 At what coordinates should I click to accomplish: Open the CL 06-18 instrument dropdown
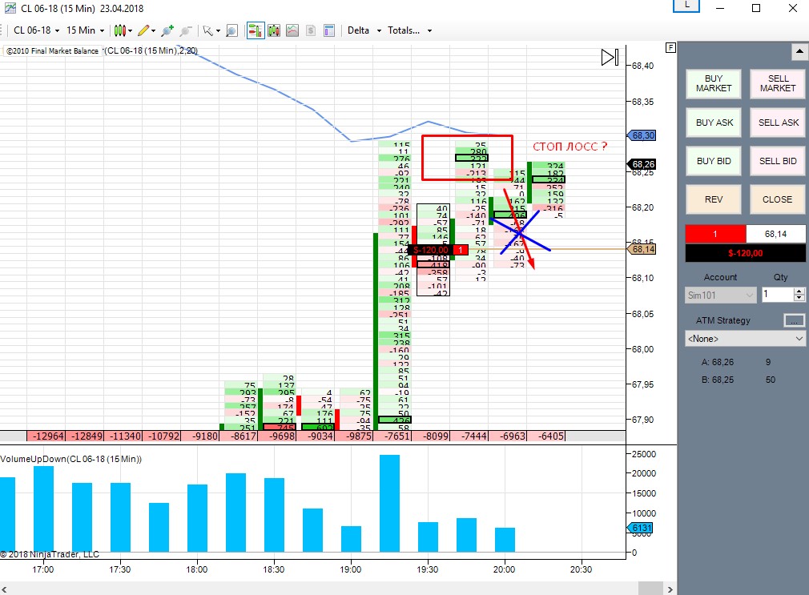(36, 30)
